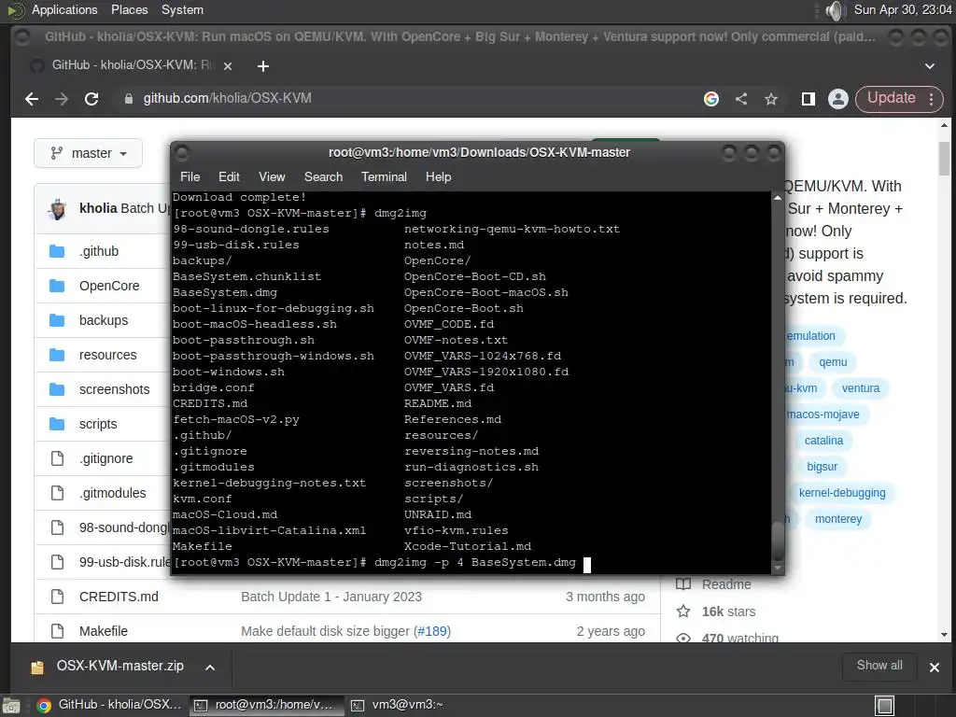Click the ventura topic tag
Viewport: 956px width, 717px height.
860,388
